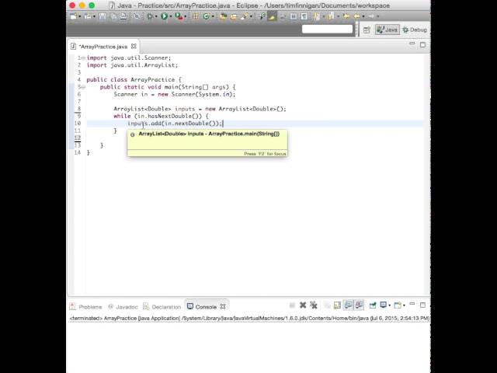Open the Declaration view tab
The image size is (497, 373).
tap(162, 307)
